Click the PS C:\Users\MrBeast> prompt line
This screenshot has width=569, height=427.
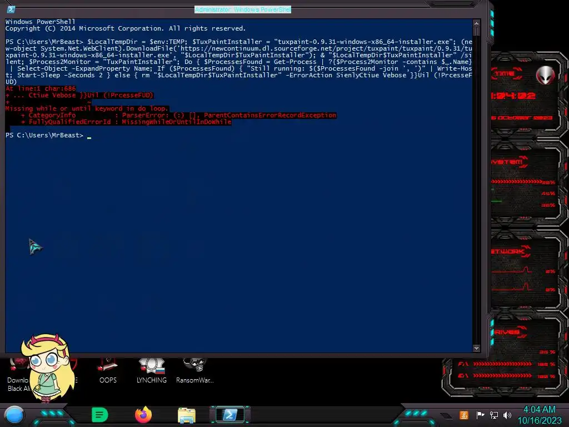(44, 135)
